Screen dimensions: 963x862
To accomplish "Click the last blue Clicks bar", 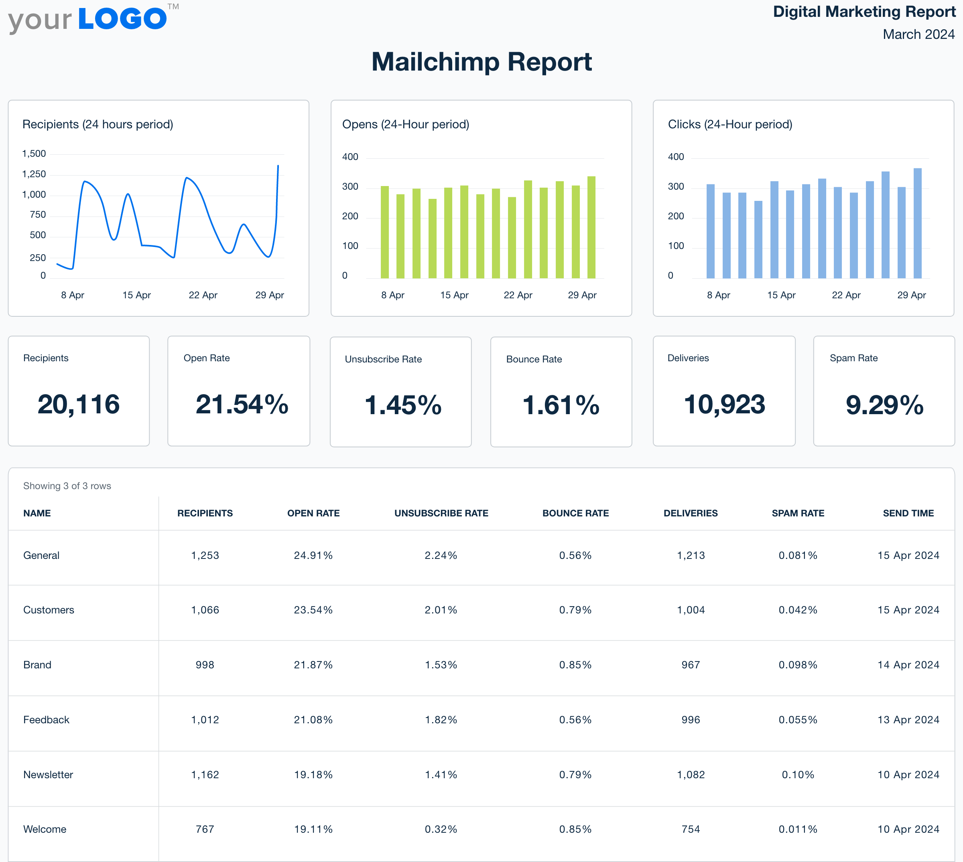I will [917, 223].
